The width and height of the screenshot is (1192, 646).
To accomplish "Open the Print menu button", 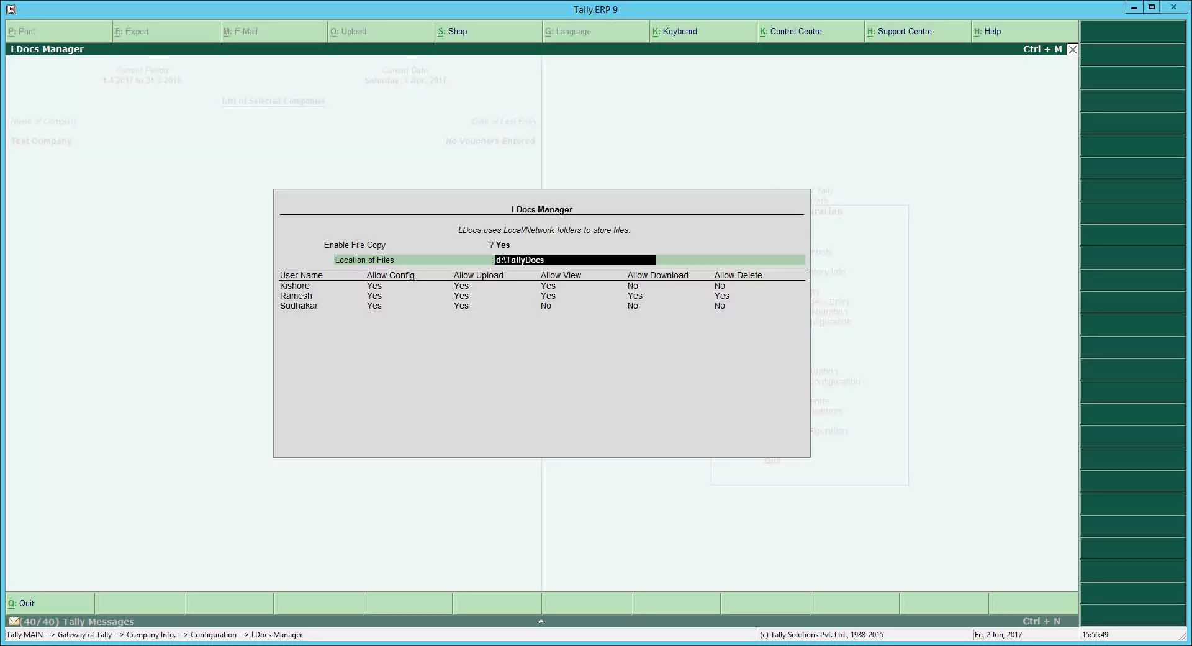I will (x=59, y=32).
